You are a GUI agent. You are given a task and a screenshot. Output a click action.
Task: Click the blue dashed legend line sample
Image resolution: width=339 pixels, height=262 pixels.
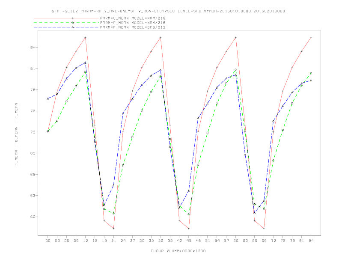66,27
